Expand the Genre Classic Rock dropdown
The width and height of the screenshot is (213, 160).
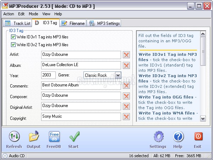118,75
